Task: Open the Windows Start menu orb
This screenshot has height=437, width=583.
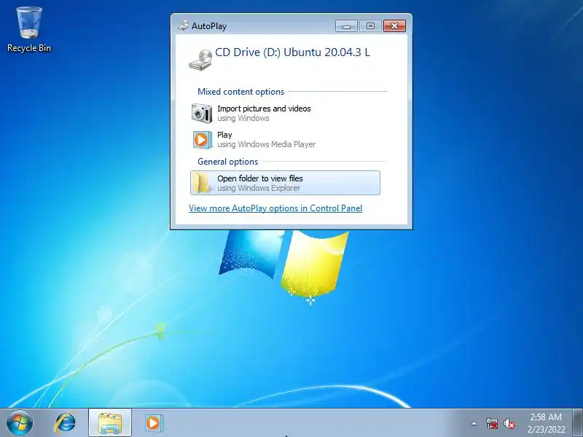Action: 20,423
